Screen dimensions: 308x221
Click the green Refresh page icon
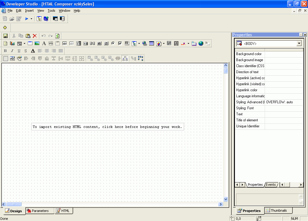57,36
